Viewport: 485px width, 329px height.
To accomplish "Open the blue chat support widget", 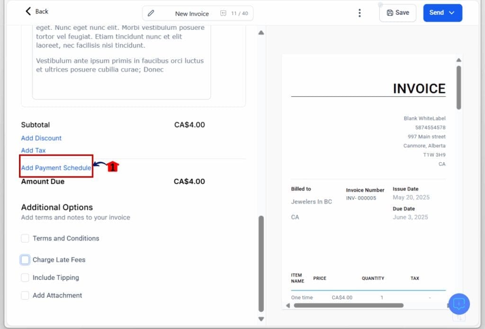I will tap(459, 304).
